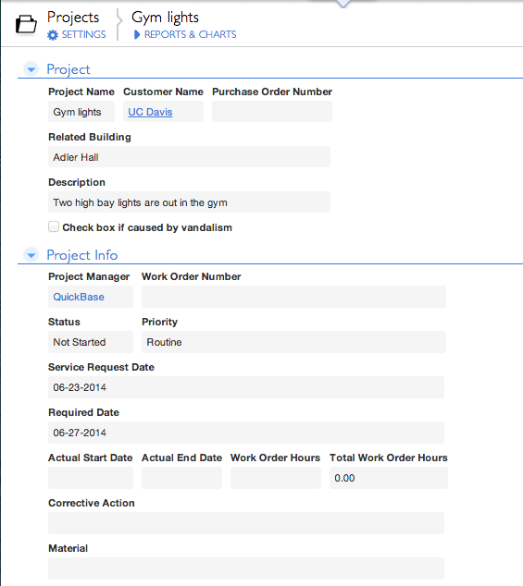This screenshot has height=586, width=523.
Task: Collapse the Project section arrow
Action: click(x=31, y=69)
